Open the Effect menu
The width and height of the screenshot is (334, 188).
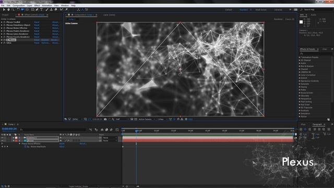[x=37, y=6]
